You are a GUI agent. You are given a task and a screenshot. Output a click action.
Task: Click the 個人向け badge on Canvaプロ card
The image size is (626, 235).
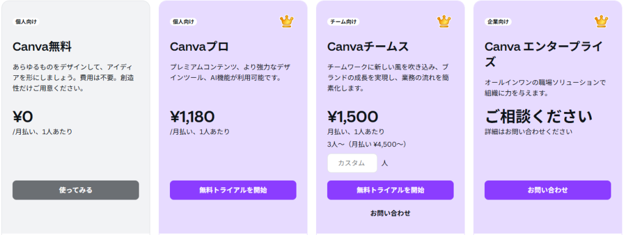pyautogui.click(x=183, y=21)
